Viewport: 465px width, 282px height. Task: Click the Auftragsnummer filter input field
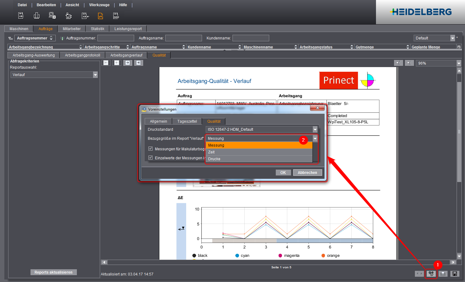(116, 38)
